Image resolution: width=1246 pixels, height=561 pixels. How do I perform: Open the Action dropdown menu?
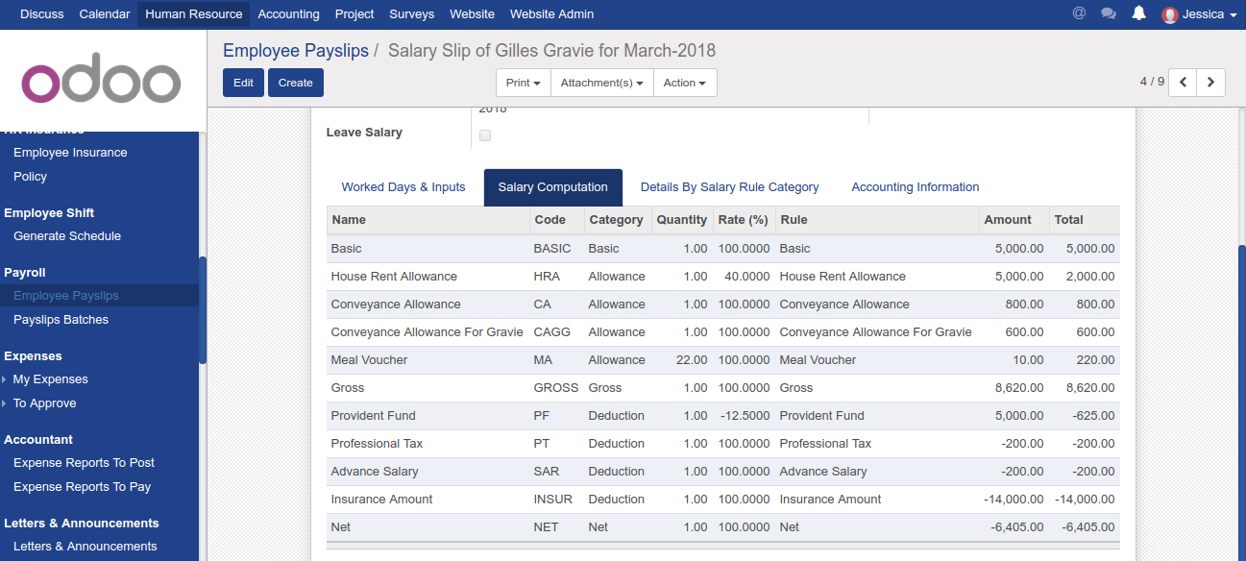coord(684,83)
